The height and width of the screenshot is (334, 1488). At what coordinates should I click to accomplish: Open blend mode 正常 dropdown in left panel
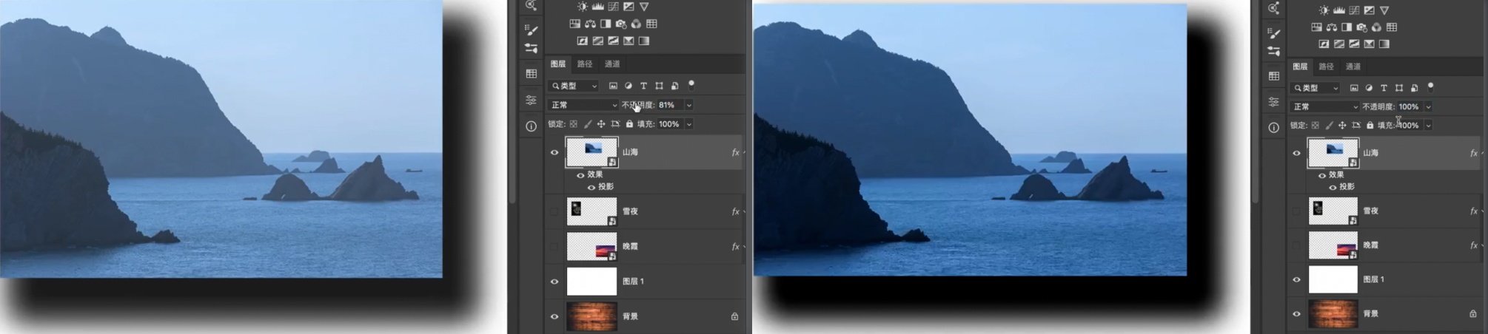[583, 105]
